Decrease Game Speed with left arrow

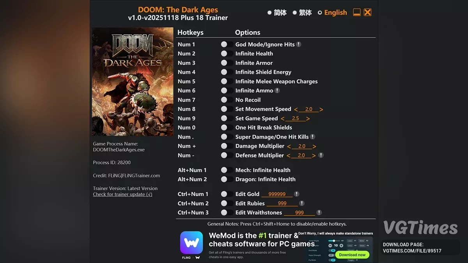click(x=283, y=119)
